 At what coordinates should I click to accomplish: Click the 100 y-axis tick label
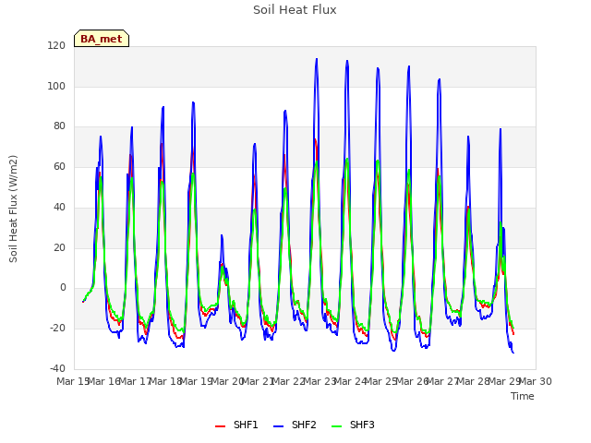click(56, 86)
